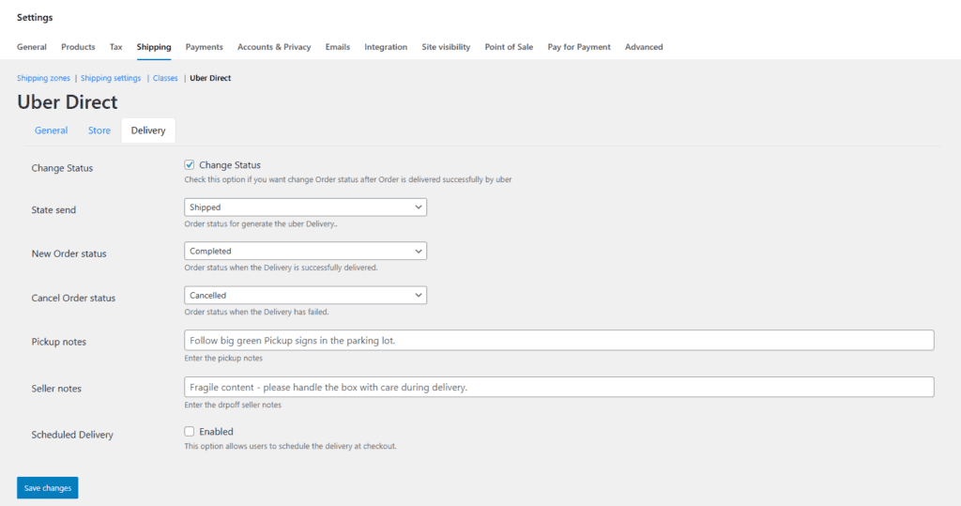The height and width of the screenshot is (506, 961).
Task: Open the Pay for Payment tab
Action: pos(579,47)
